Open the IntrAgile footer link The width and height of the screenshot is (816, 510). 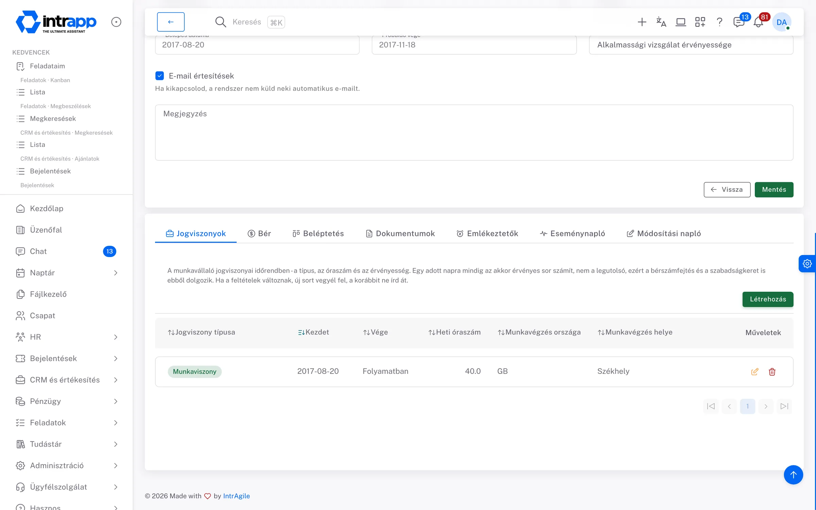(x=236, y=496)
